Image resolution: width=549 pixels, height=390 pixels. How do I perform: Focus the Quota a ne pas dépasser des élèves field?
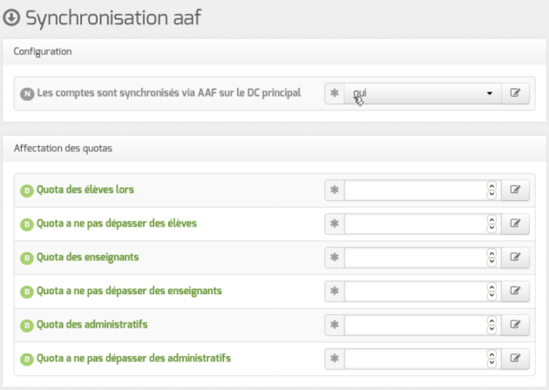[416, 224]
